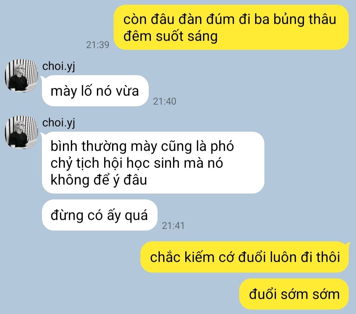Image resolution: width=356 pixels, height=314 pixels.
Task: Click the 21:40 timestamp
Action: point(164,101)
